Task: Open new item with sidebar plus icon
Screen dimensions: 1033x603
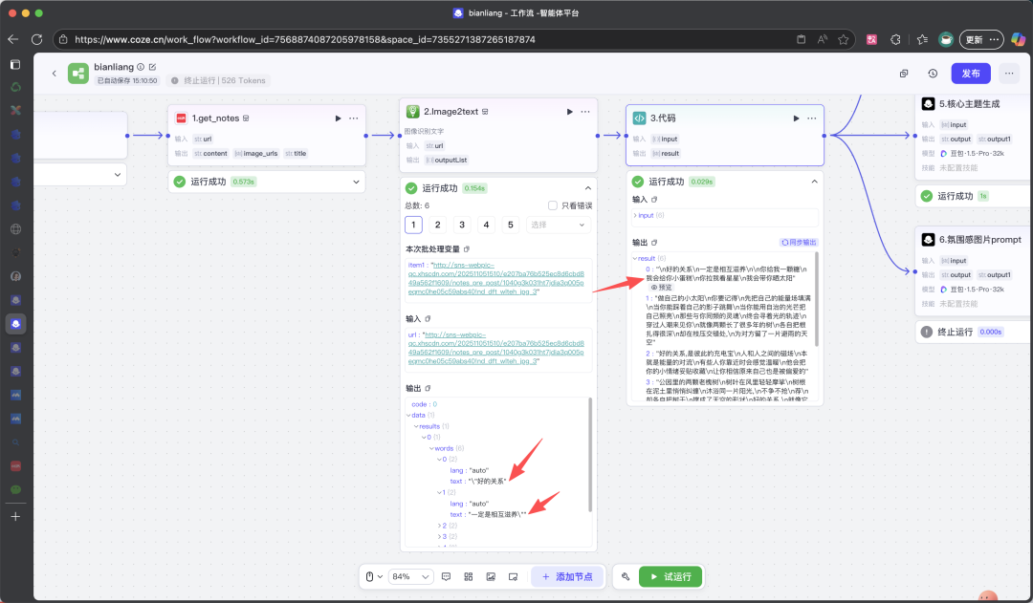Action: pyautogui.click(x=16, y=517)
